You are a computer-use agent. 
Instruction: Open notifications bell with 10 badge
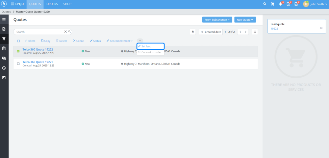(281, 4)
